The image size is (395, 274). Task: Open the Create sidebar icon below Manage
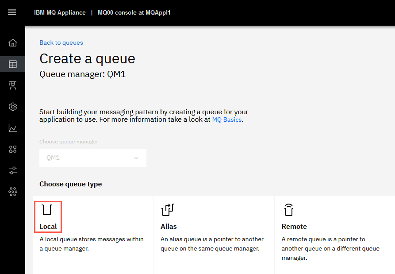click(12, 85)
